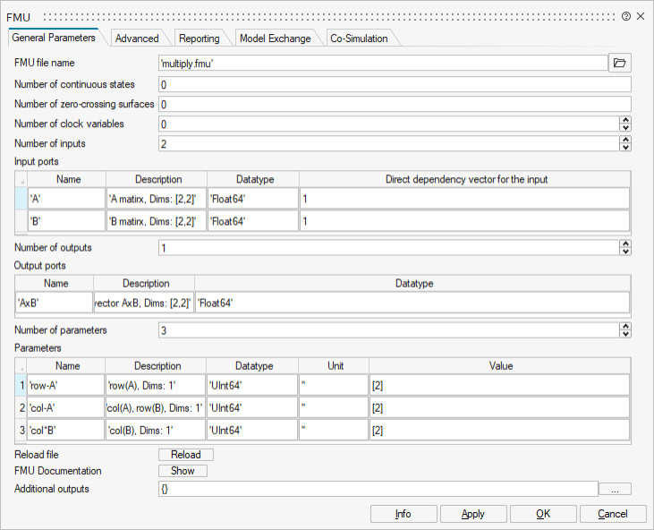Open the Reporting tab
The width and height of the screenshot is (654, 530).
click(x=199, y=38)
